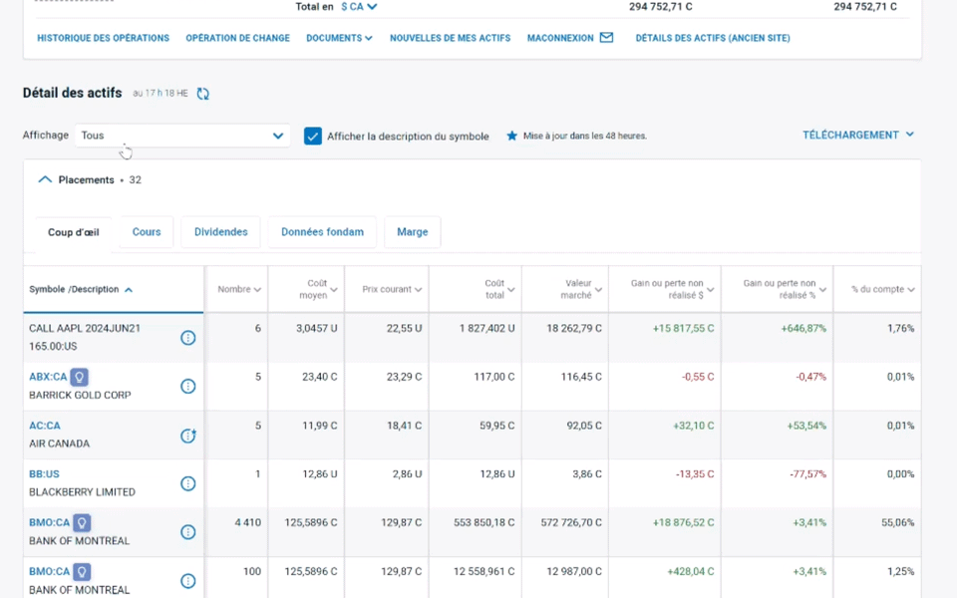Open Coût total column sort arrow

510,290
